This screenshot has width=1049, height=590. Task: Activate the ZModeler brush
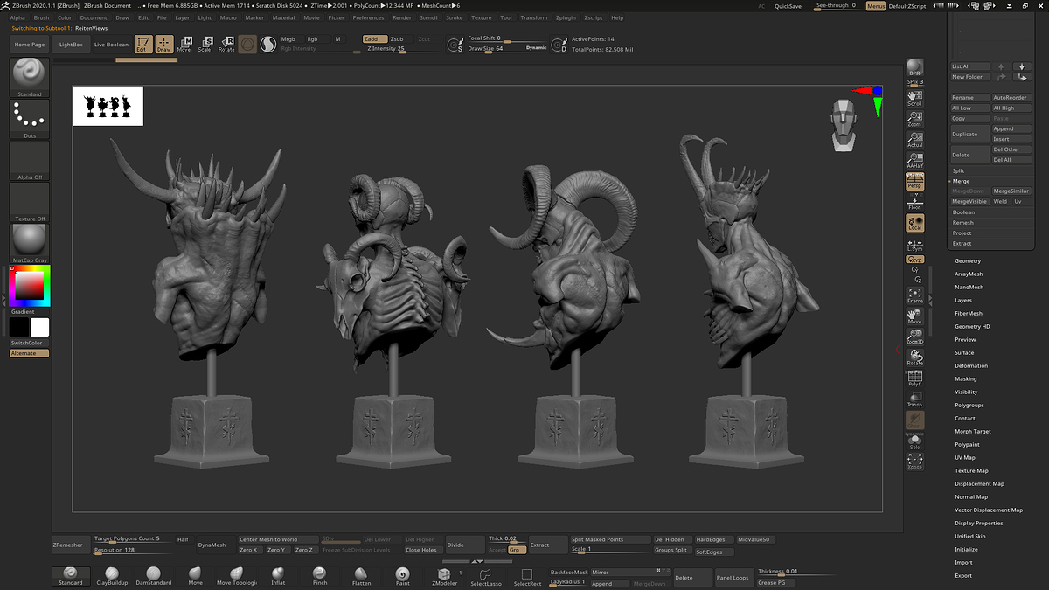[x=444, y=574]
